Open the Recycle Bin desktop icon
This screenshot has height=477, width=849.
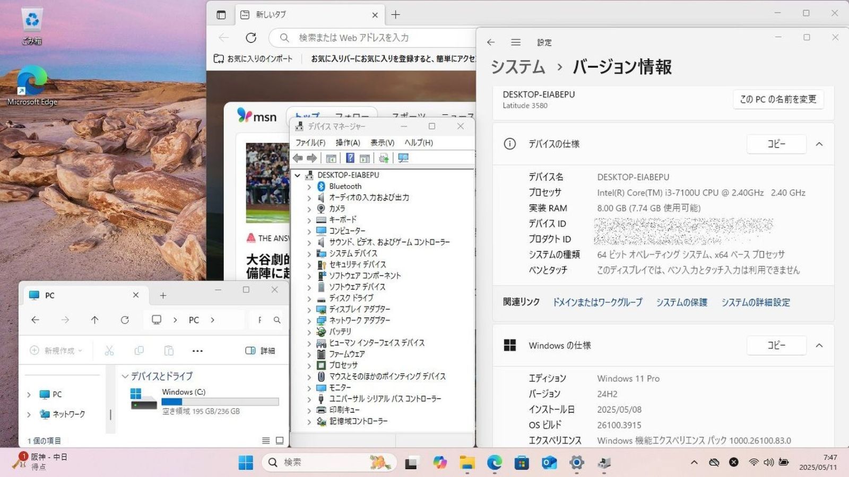[x=32, y=25]
